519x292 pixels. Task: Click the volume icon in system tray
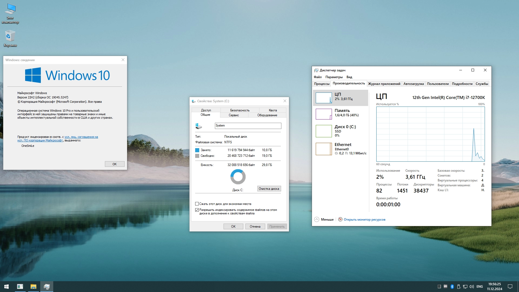[472, 287]
